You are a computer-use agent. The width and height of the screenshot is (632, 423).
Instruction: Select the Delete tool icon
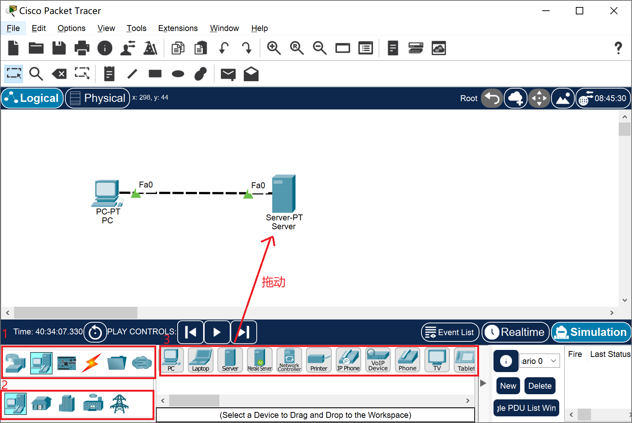pyautogui.click(x=59, y=74)
